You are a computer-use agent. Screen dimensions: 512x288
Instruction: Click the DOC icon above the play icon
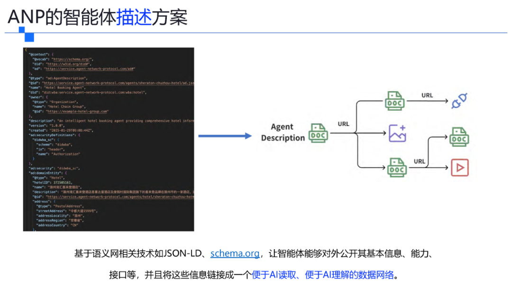tap(459, 137)
